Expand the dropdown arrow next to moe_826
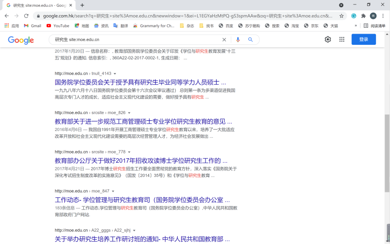The image size is (390, 244). (129, 113)
